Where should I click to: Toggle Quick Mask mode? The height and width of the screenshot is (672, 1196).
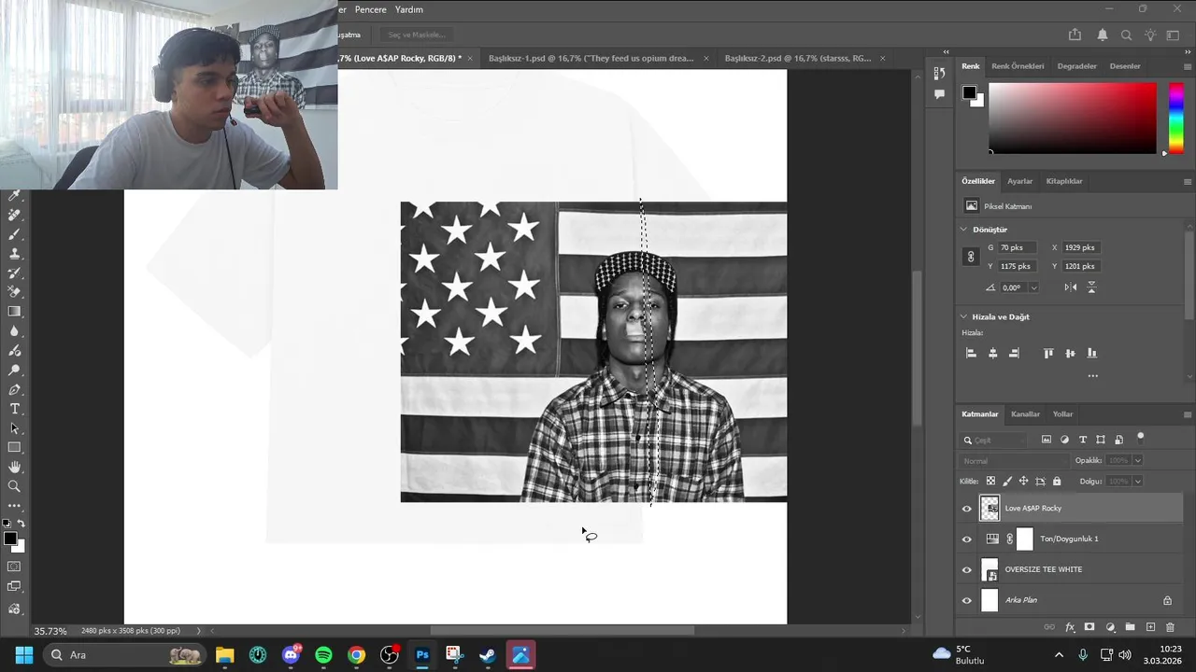click(14, 567)
